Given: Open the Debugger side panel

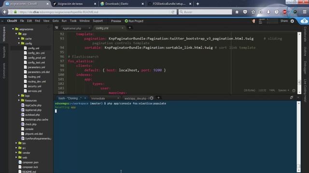Looking at the screenshot, I should coord(305,67).
